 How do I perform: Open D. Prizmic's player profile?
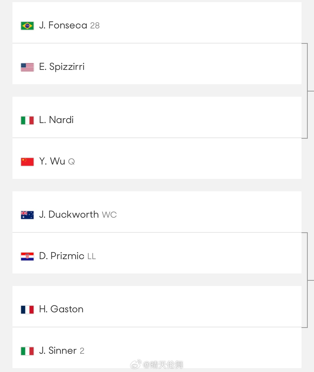tap(62, 256)
